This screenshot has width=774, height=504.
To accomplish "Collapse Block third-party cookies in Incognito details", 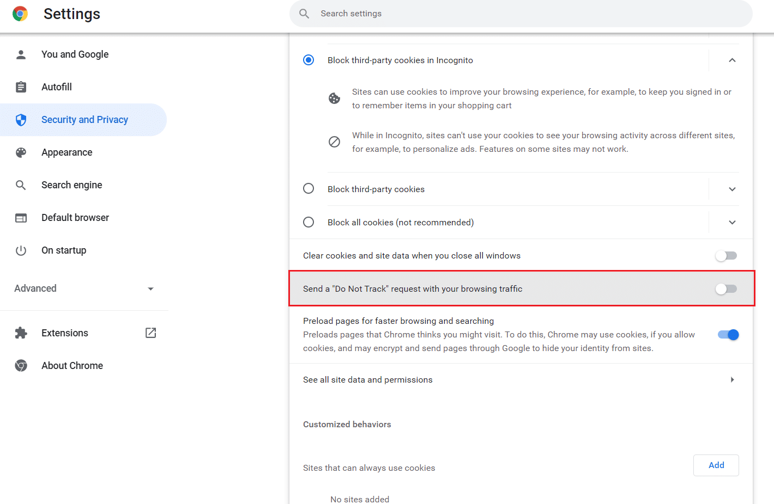I will point(732,60).
